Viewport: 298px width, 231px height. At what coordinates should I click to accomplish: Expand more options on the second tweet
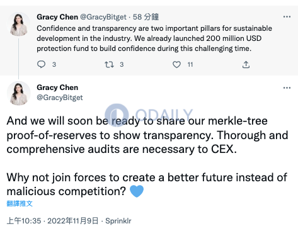(x=287, y=87)
